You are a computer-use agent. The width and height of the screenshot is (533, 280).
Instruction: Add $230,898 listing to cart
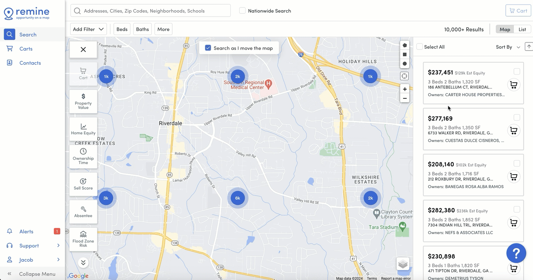point(514,268)
